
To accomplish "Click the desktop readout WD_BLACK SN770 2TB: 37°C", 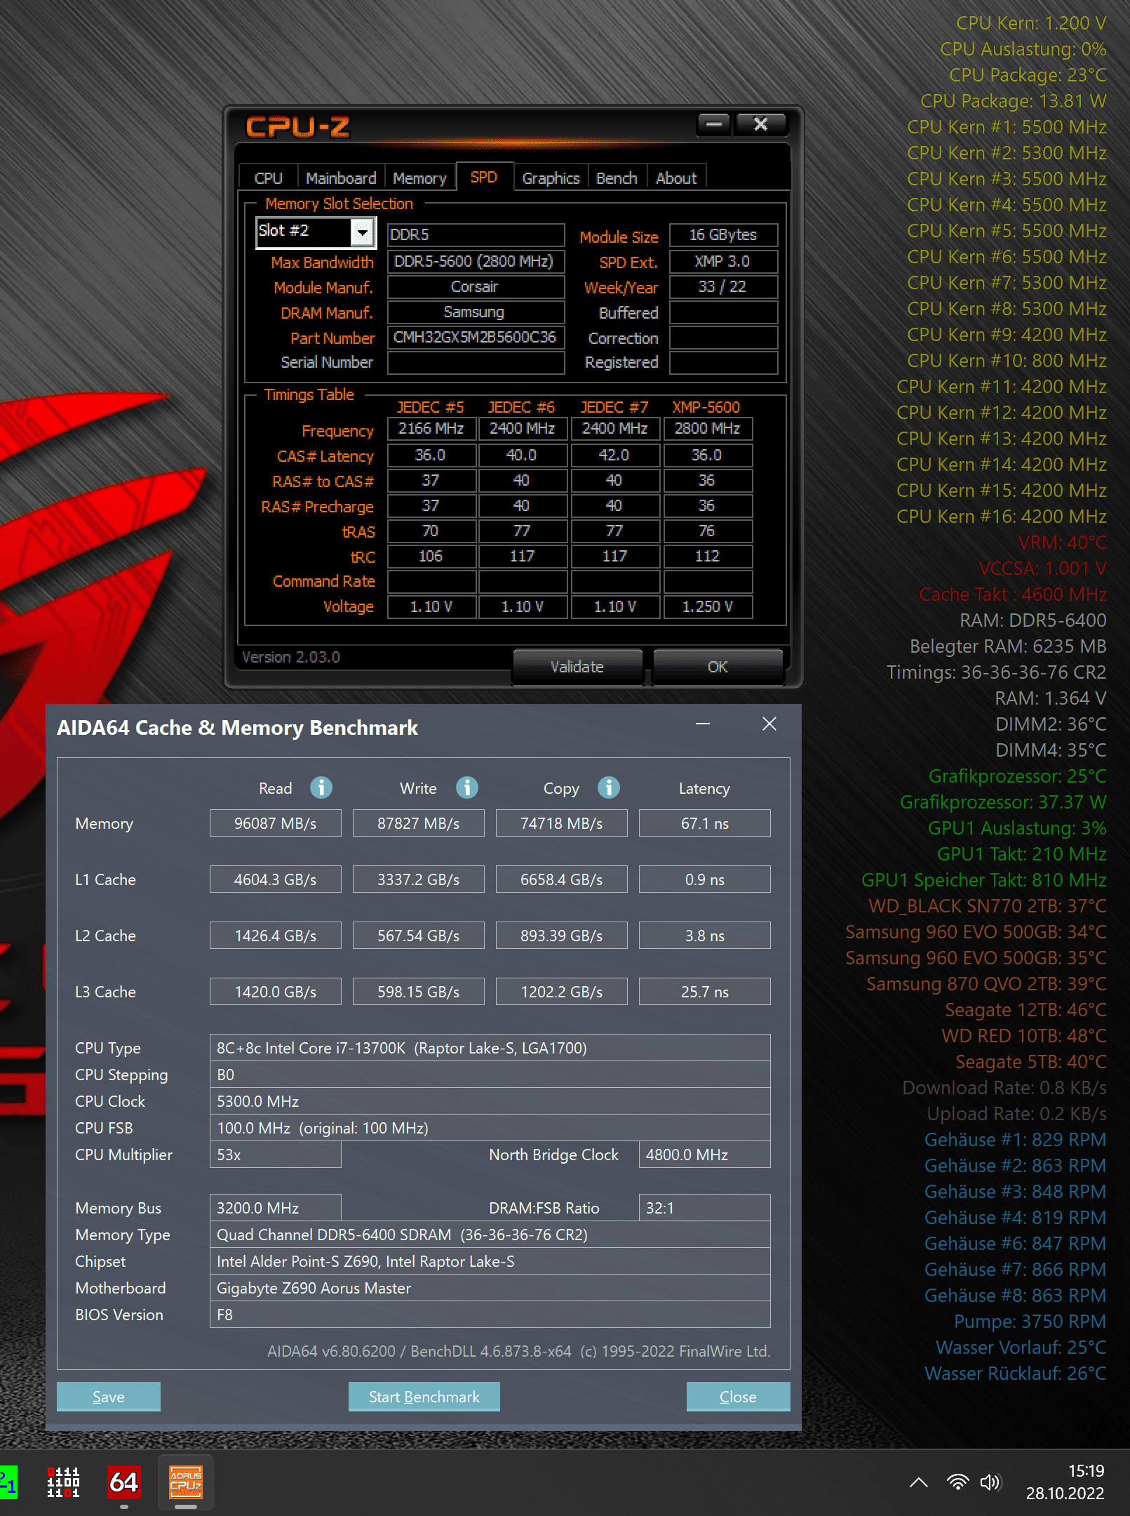I will (x=988, y=906).
